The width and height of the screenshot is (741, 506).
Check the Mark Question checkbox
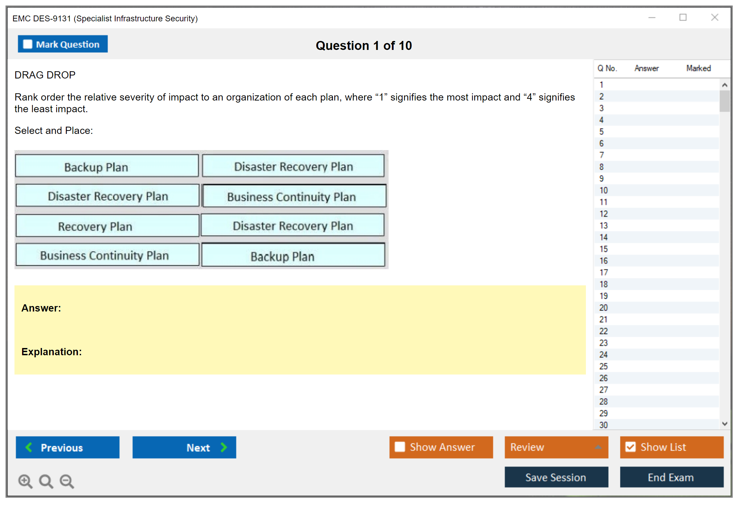coord(28,44)
